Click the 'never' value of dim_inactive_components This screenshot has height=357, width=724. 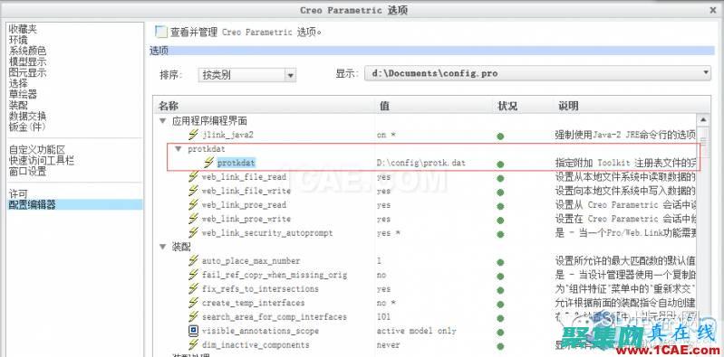pos(388,345)
